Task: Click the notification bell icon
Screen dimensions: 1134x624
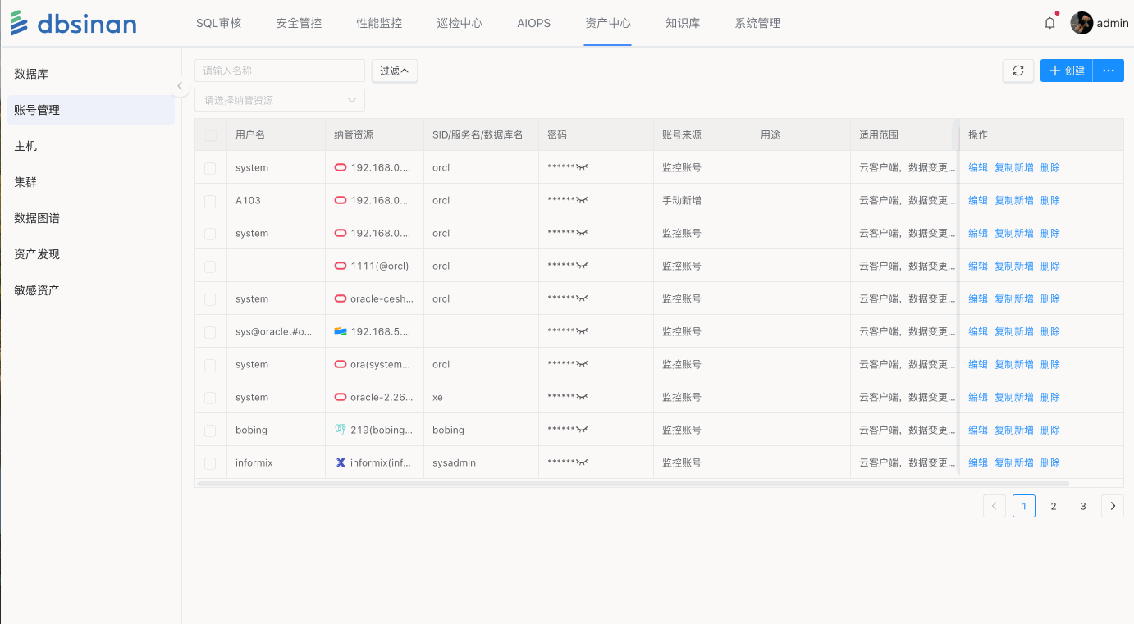Action: (x=1049, y=24)
